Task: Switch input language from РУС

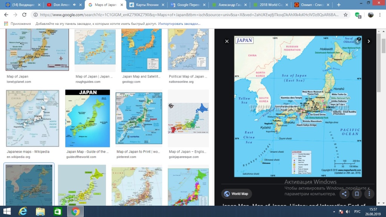Action: click(x=357, y=212)
